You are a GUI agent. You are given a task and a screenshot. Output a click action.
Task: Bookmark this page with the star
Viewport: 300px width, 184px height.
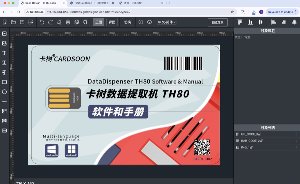point(232,12)
